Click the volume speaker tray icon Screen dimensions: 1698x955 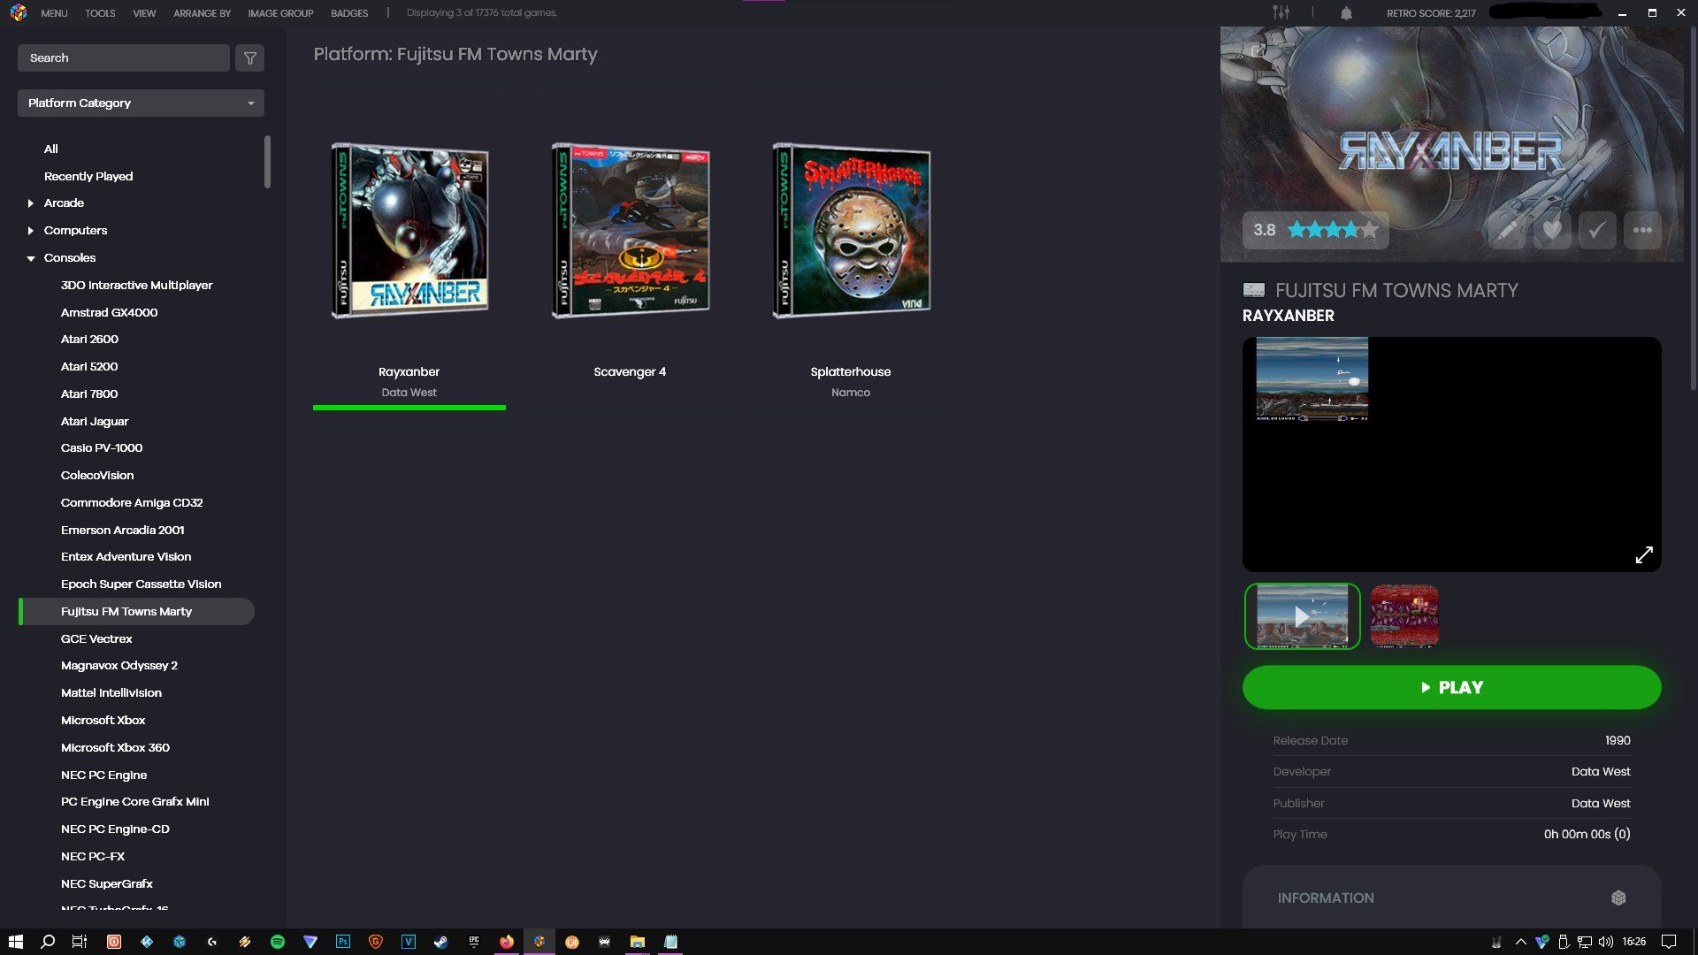1605,942
